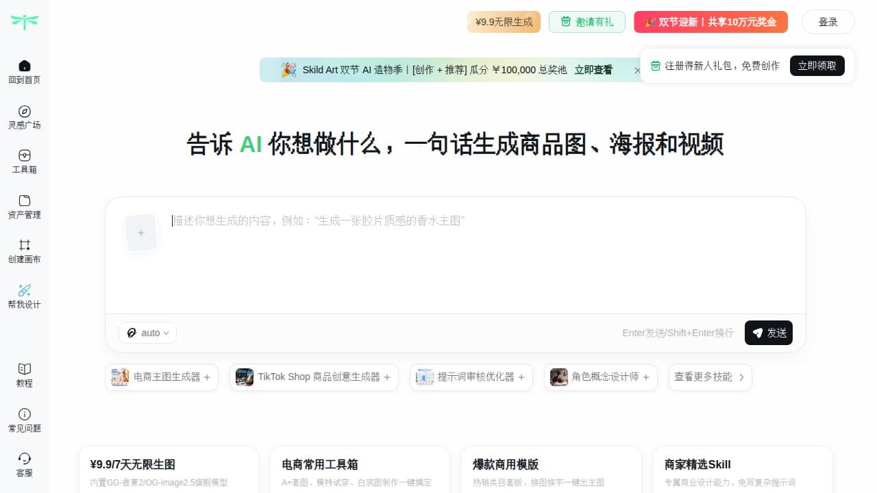Add 电商主图生成器 skill chip
877x493 pixels.
pyautogui.click(x=162, y=377)
